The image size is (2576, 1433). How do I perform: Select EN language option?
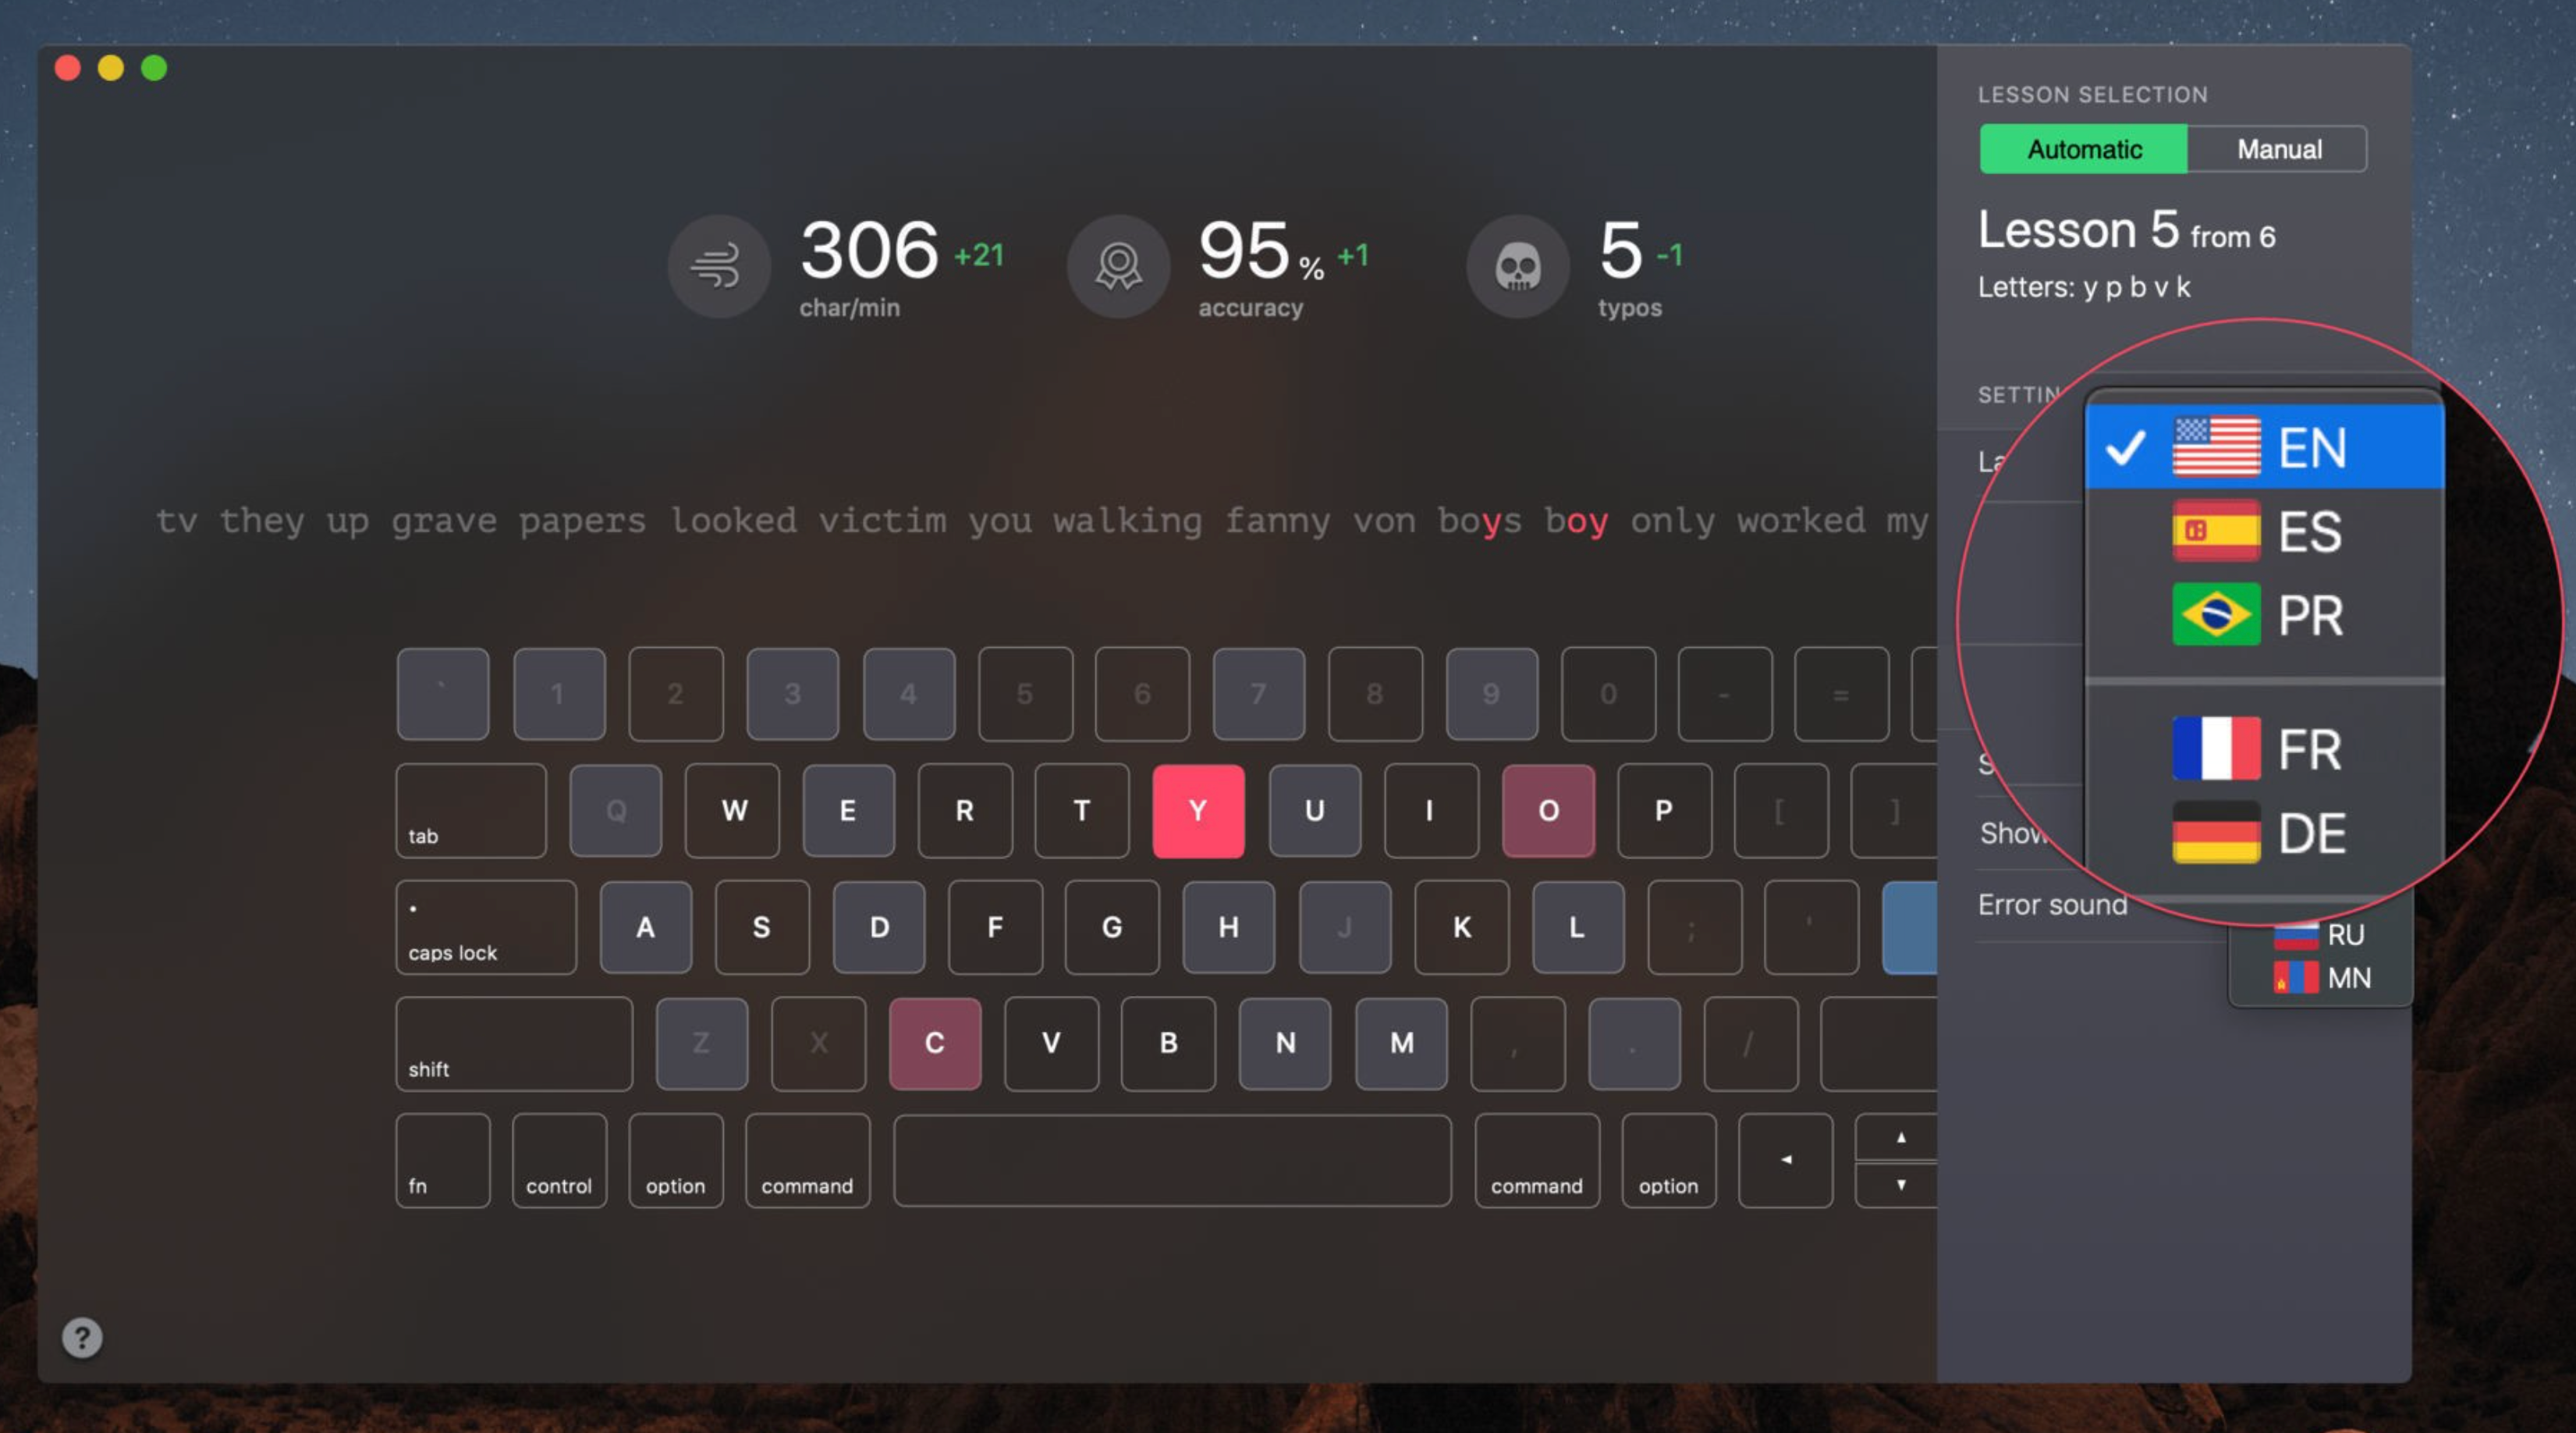coord(2266,446)
